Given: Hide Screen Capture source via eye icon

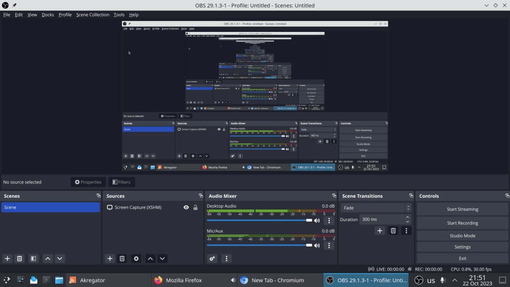Looking at the screenshot, I should (x=186, y=207).
